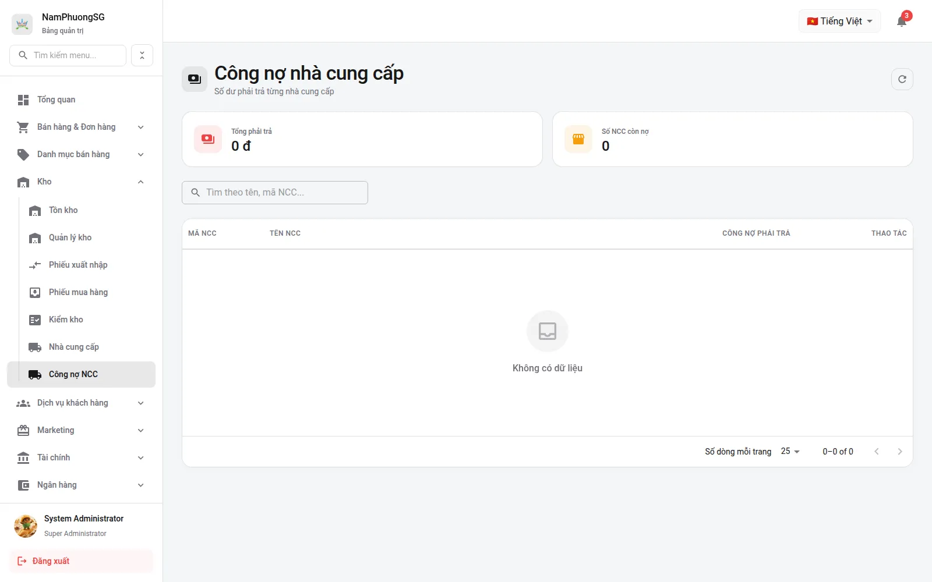Open the Phiếu mua hàng menu item
Image resolution: width=932 pixels, height=582 pixels.
81,292
